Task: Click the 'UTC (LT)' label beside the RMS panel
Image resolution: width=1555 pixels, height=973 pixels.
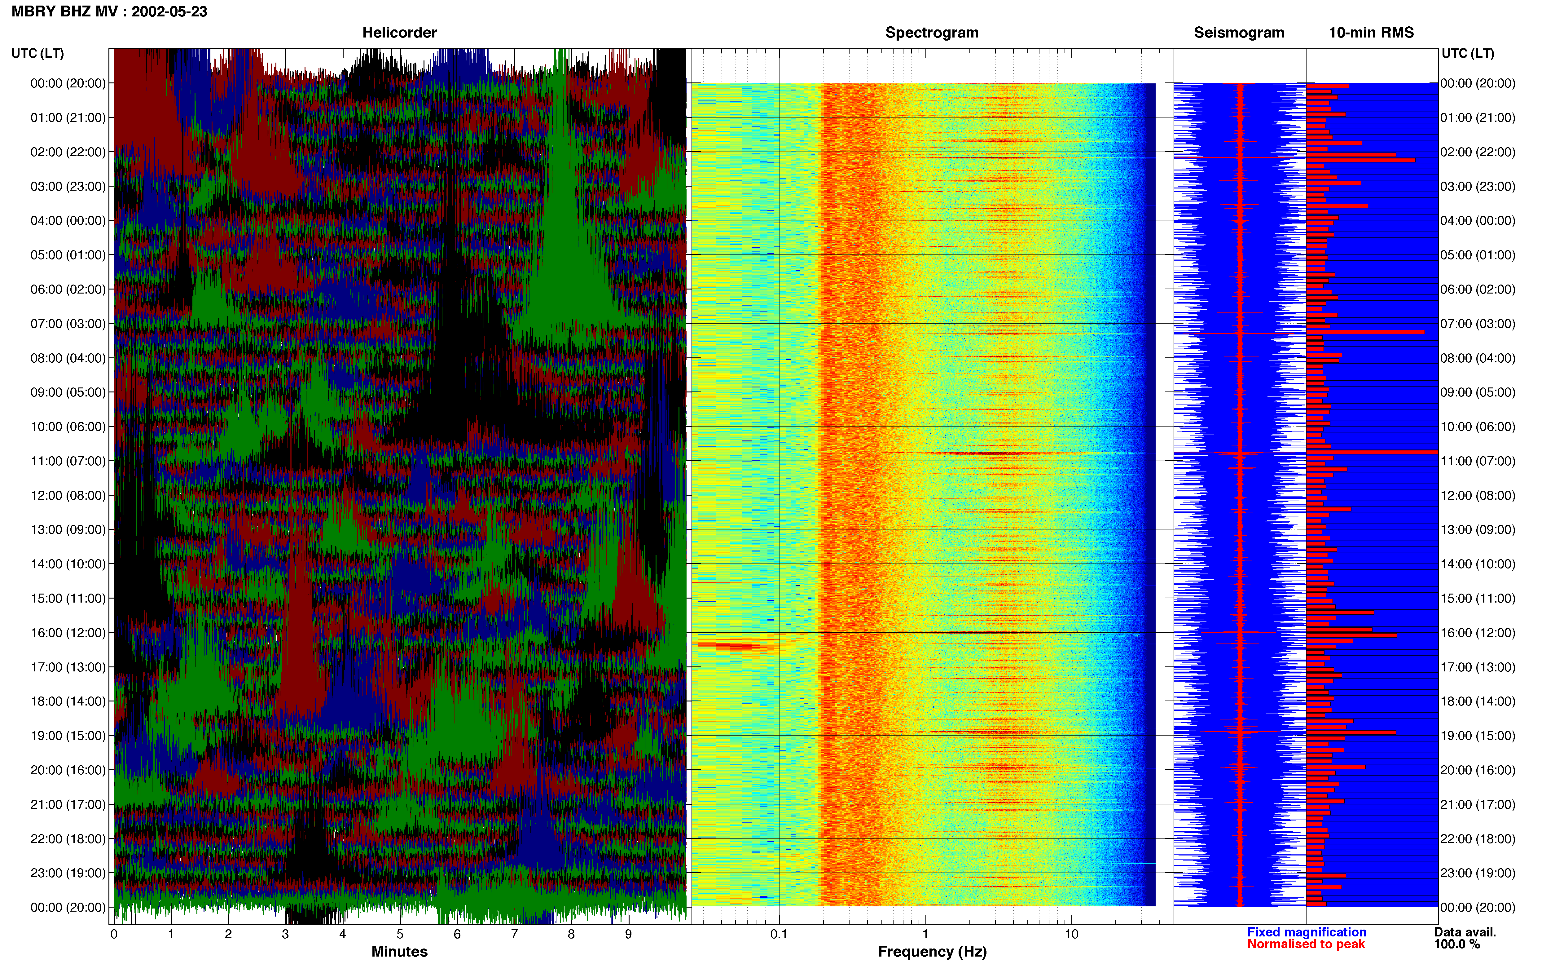Action: (x=1468, y=53)
